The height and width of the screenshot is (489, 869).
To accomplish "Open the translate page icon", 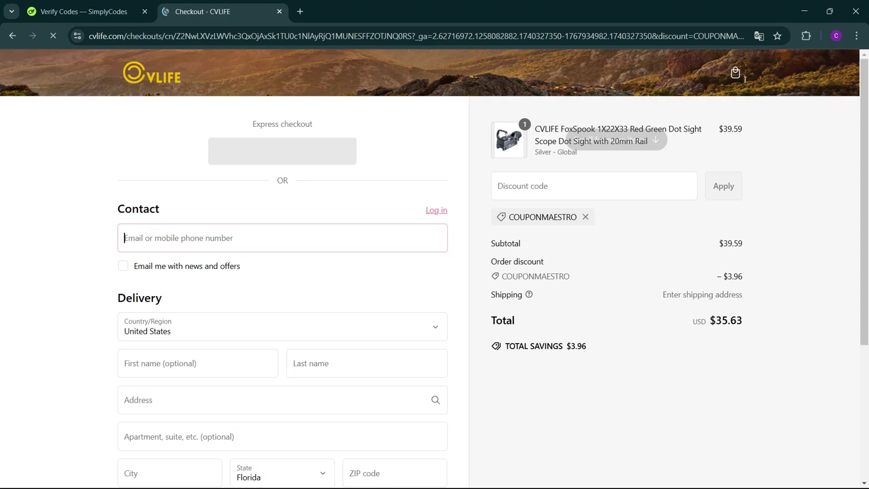I will [759, 36].
